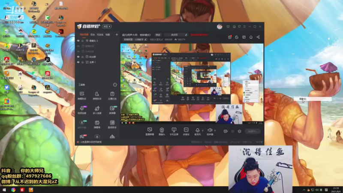Viewport: 343px width, 193px height.
Task: Open the 弹幕秀 danmaku show tool
Action: (97, 124)
